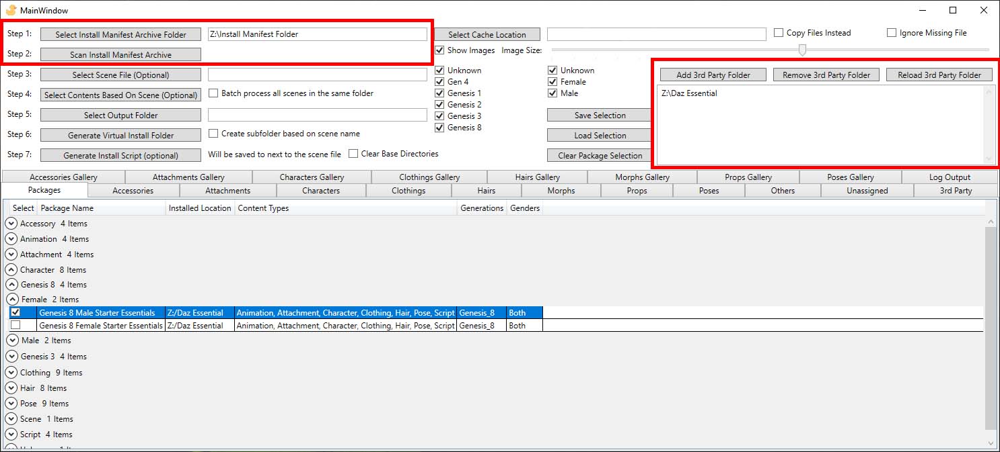Uncheck the Female gender filter
1000x452 pixels.
[552, 82]
